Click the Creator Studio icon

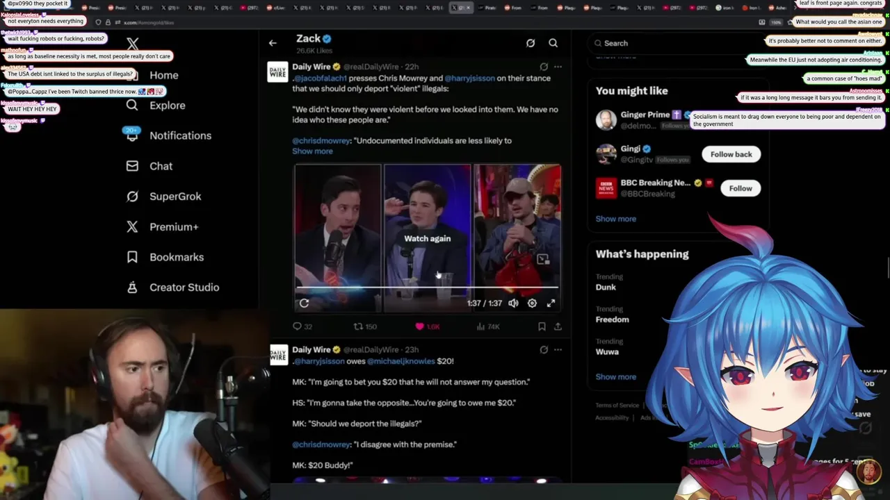(132, 287)
